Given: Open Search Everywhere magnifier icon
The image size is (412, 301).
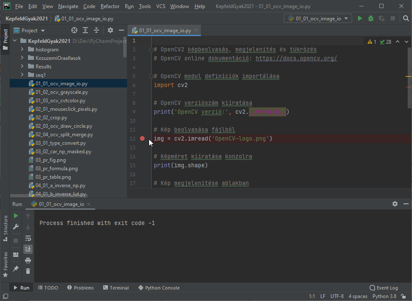Looking at the screenshot, I should (406, 18).
